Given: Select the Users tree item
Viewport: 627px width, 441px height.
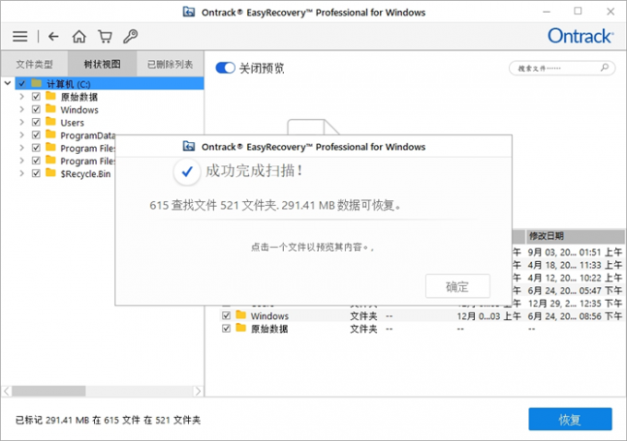Looking at the screenshot, I should coord(72,123).
